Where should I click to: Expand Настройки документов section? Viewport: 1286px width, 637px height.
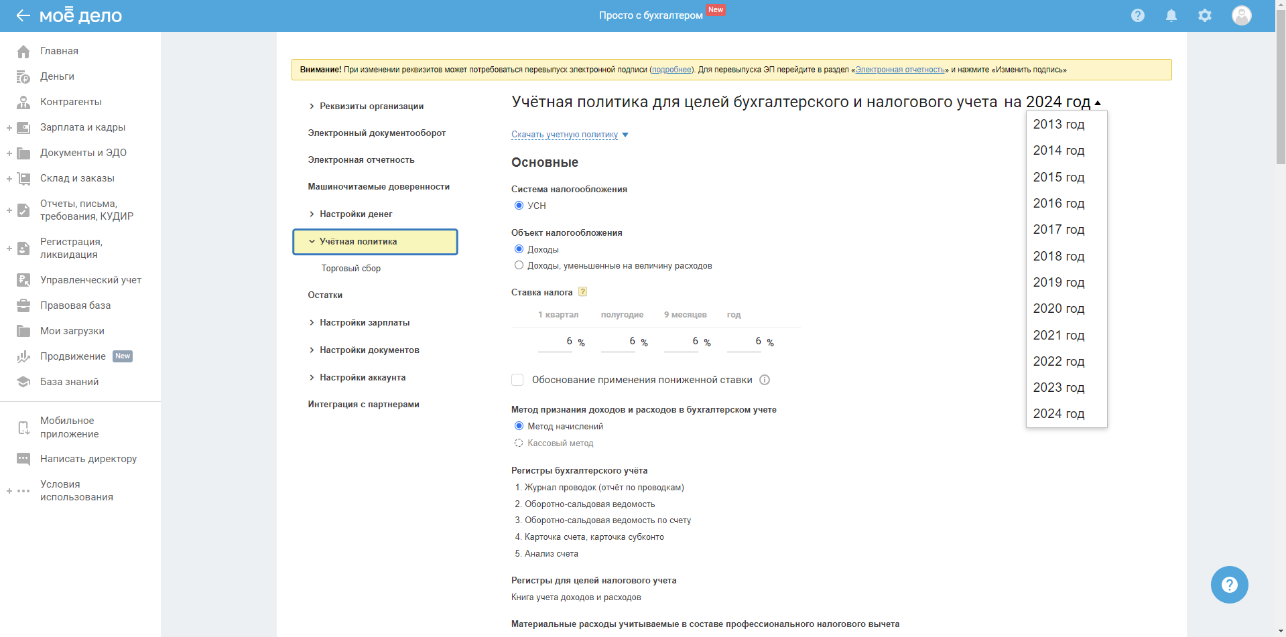312,350
